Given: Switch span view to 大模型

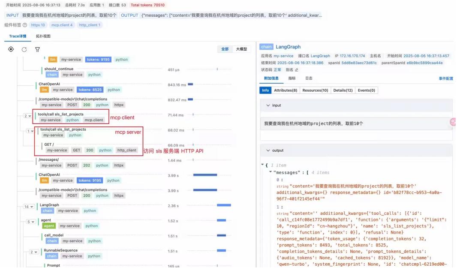Looking at the screenshot, I should (241, 49).
